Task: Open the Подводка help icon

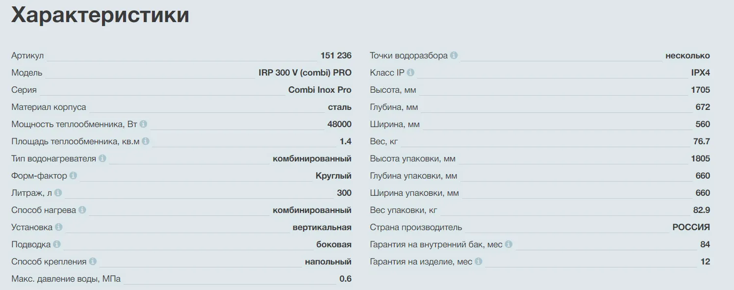Action: tap(56, 244)
